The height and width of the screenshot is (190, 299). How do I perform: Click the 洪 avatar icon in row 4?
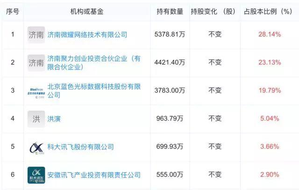(36, 119)
